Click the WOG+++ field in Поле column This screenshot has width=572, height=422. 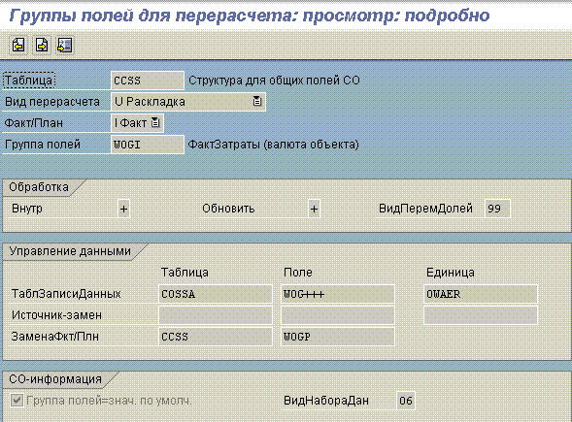click(337, 294)
